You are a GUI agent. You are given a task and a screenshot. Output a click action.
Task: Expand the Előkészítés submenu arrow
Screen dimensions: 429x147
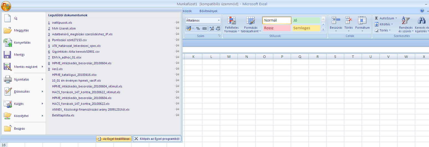coord(42,92)
